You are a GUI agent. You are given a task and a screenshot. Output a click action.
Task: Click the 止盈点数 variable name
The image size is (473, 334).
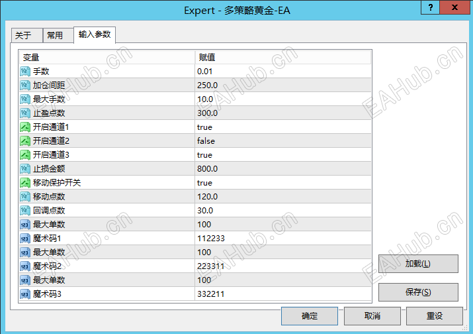coord(49,113)
